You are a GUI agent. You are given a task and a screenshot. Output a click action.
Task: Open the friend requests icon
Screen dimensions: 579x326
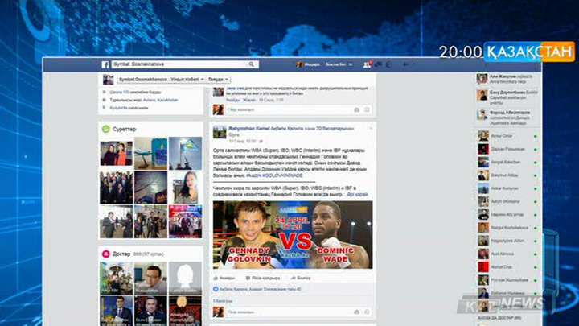coord(367,64)
